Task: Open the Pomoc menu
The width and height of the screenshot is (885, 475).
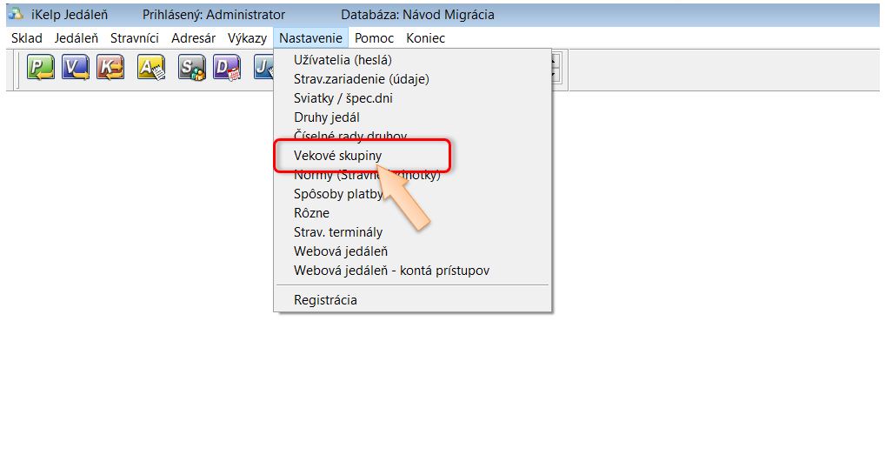Action: coord(374,38)
